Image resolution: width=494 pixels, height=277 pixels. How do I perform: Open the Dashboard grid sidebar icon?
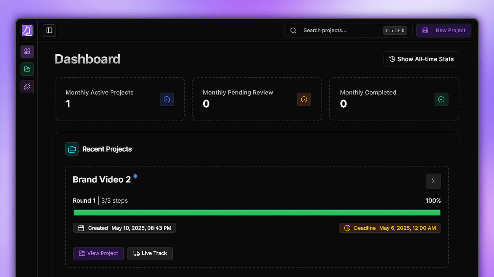[27, 51]
